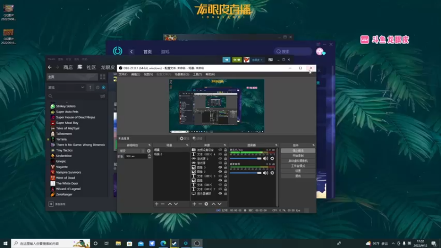Open the OBS 帮助(H) menu
Image resolution: width=441 pixels, height=248 pixels.
coord(210,74)
